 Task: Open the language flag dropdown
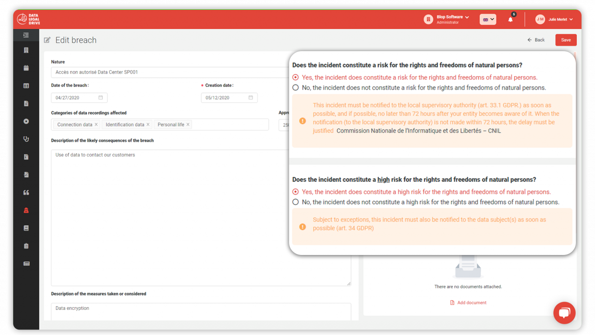(x=488, y=19)
